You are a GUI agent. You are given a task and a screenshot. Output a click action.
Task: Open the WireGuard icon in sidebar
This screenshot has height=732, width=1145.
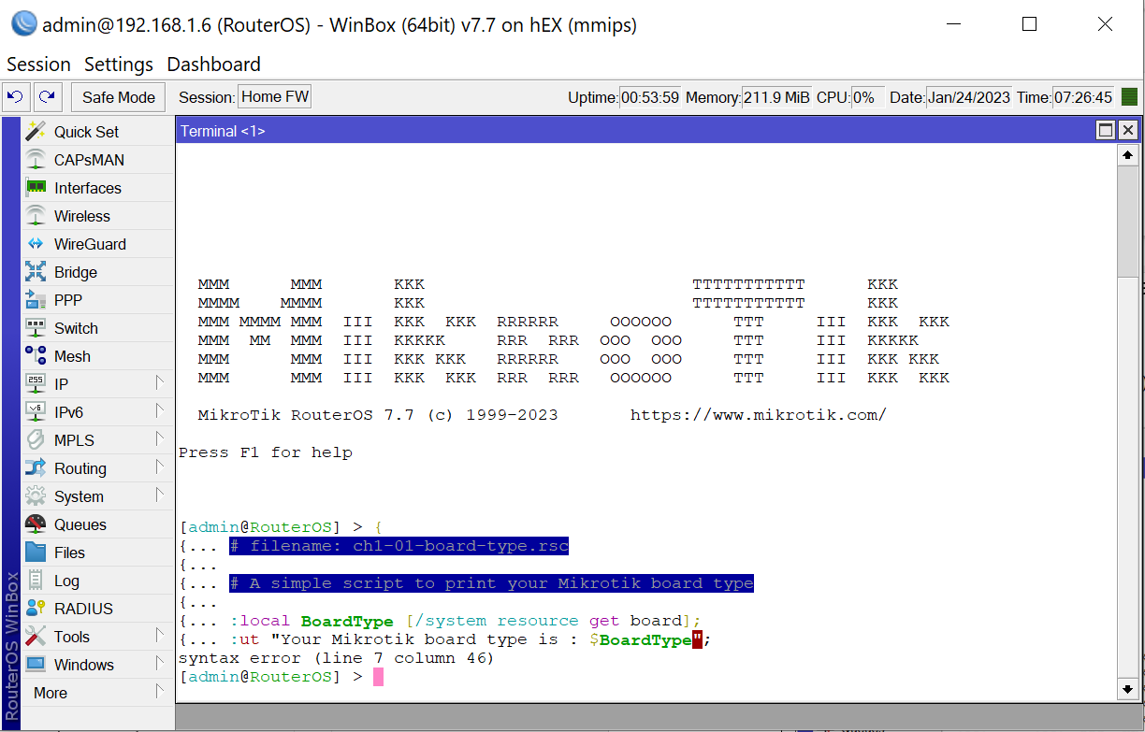(36, 244)
